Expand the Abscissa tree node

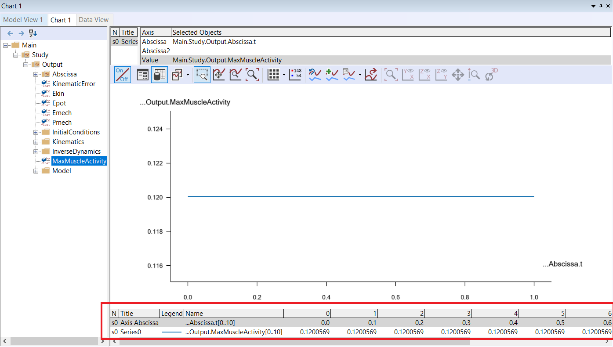click(x=36, y=74)
